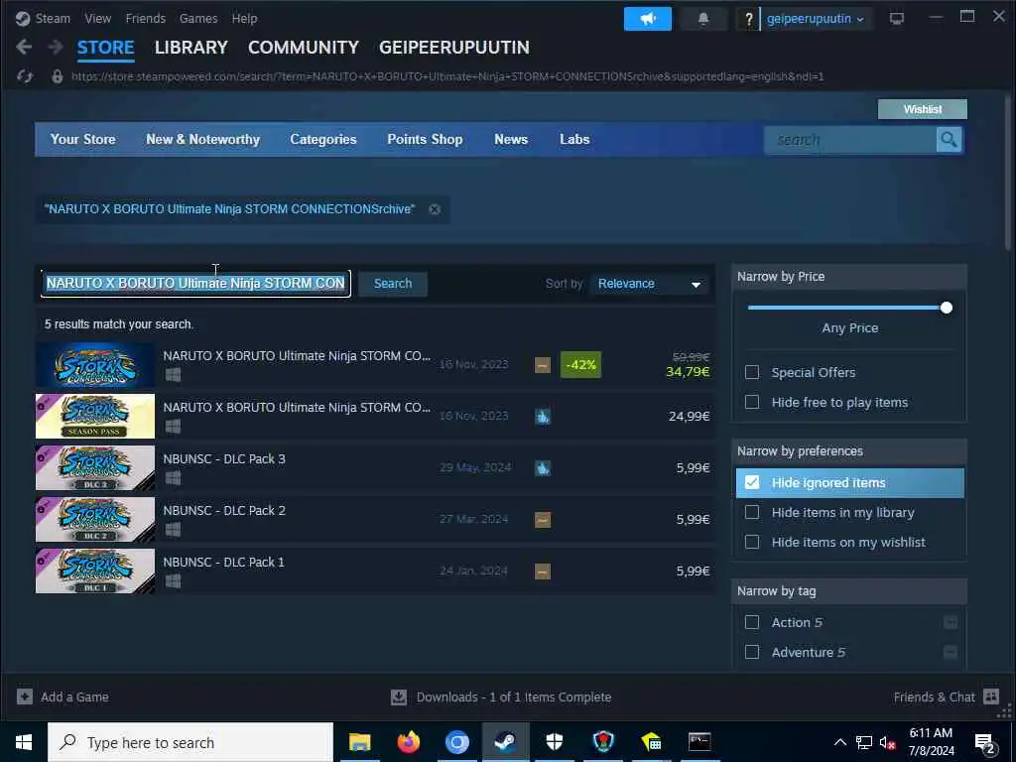Show hidden system tray icons chevron
The width and height of the screenshot is (1016, 762).
[x=839, y=742]
